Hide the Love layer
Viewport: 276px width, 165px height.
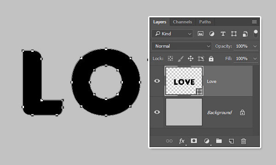[157, 81]
